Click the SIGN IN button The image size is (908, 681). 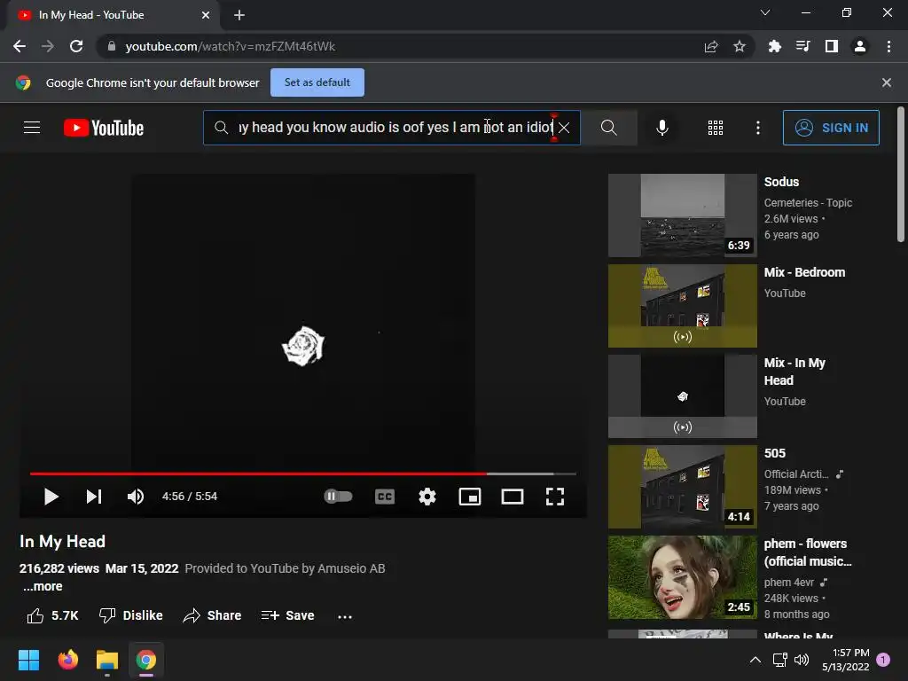point(831,128)
